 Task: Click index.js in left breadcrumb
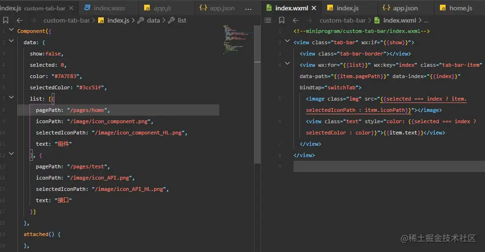[118, 20]
